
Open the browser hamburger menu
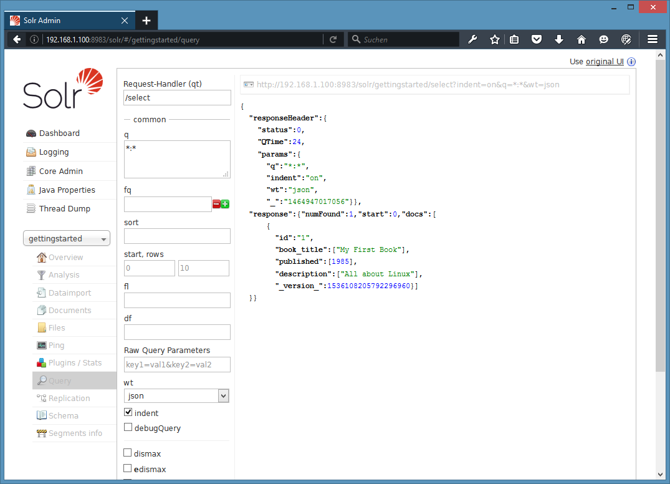point(652,39)
